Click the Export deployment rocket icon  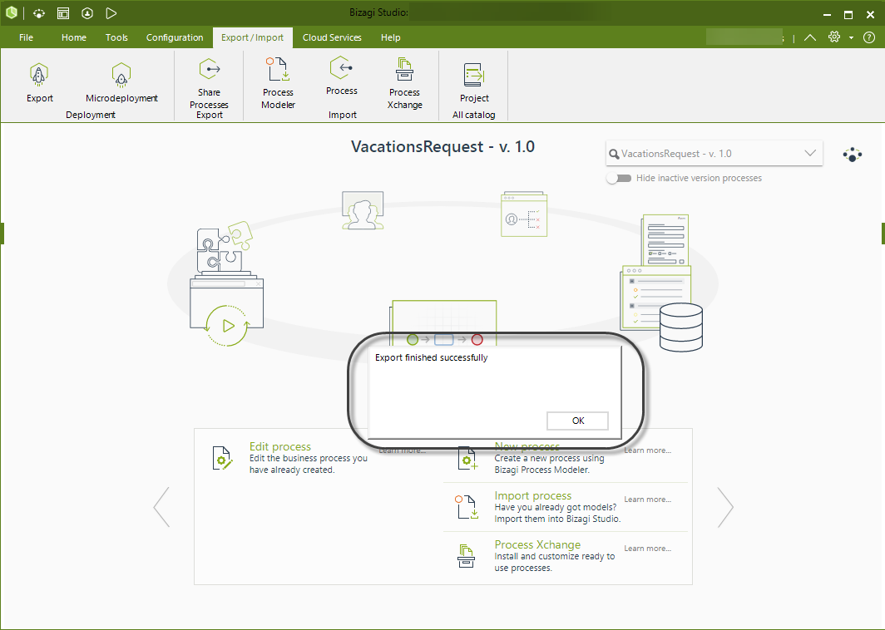pos(39,75)
